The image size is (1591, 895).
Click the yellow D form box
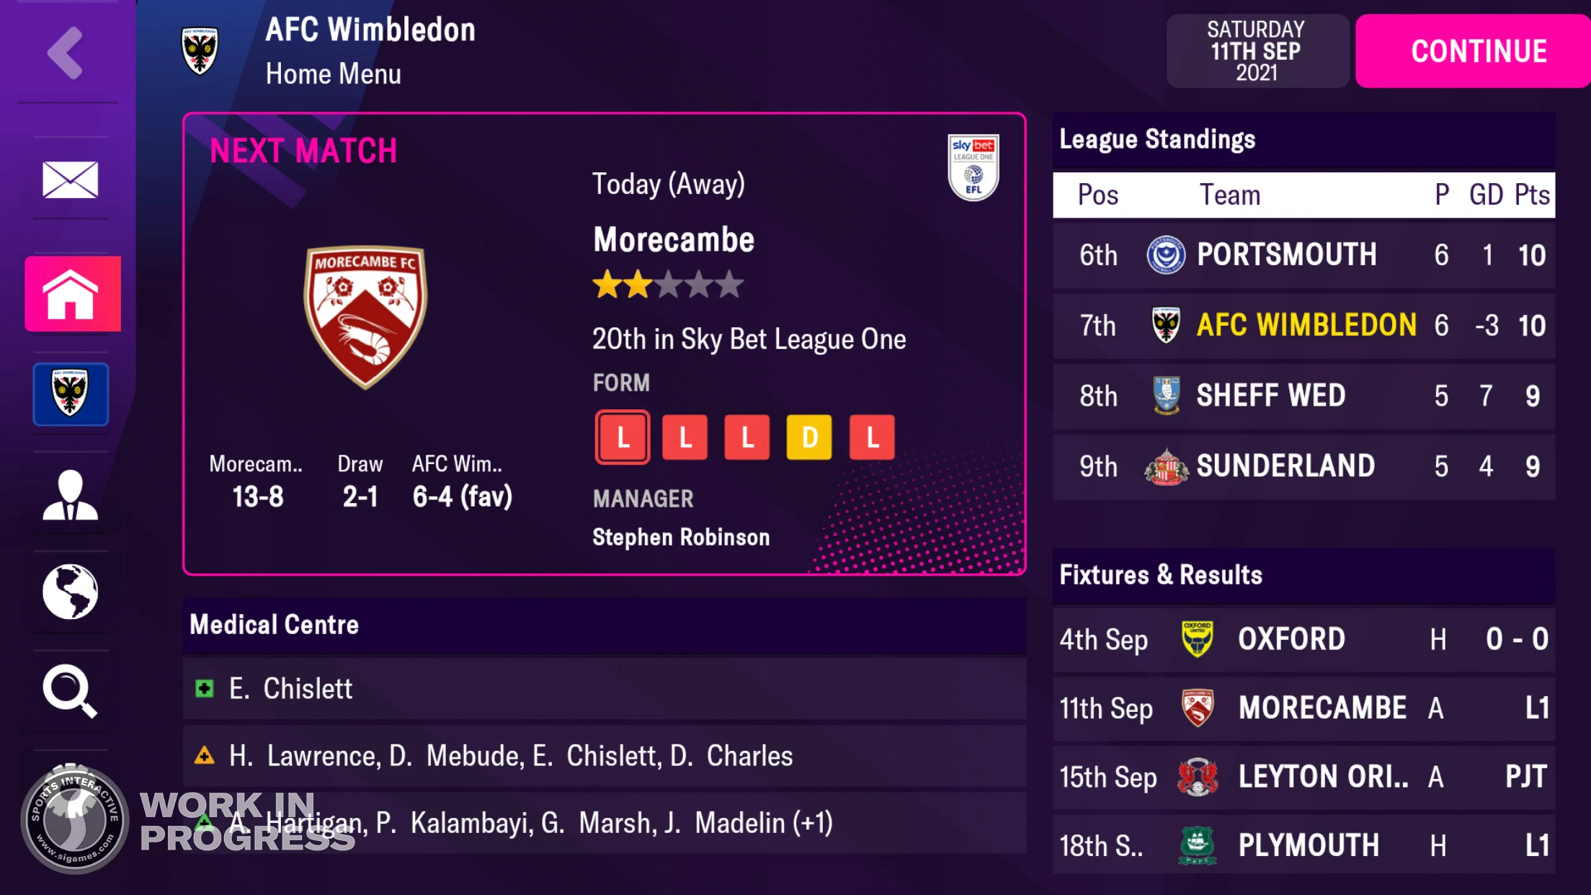pos(809,437)
